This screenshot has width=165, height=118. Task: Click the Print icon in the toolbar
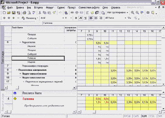pyautogui.click(x=24, y=13)
